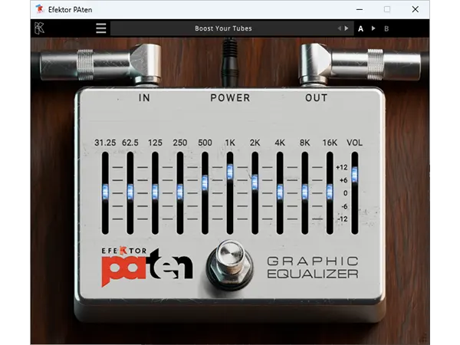This screenshot has height=345, width=460.
Task: Click the +12 scale label
Action: pos(342,167)
